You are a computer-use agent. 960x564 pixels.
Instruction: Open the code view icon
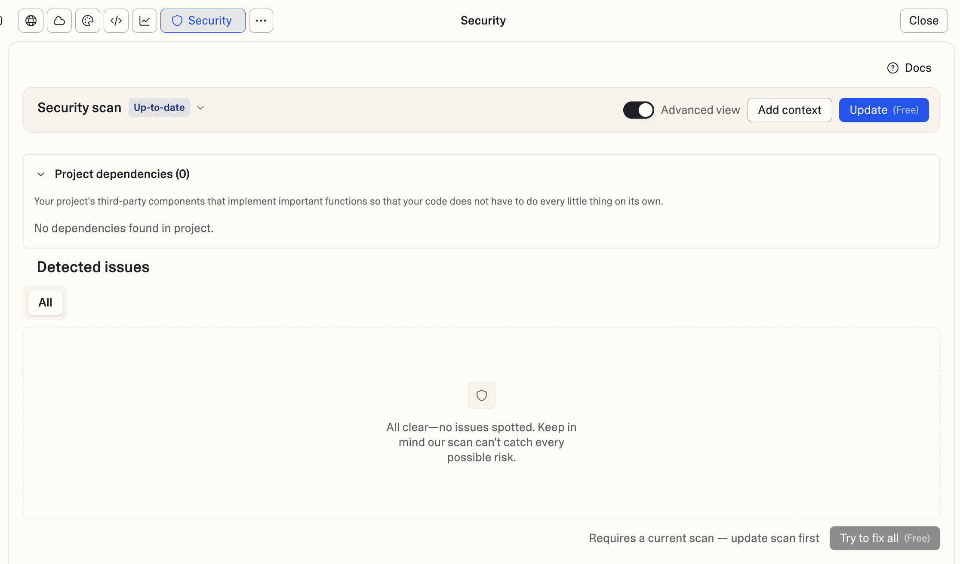(116, 20)
